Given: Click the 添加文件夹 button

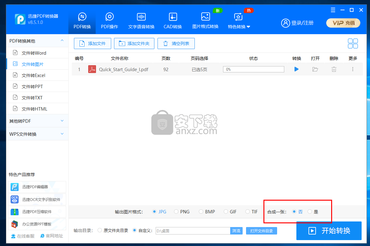Looking at the screenshot, I should pyautogui.click(x=134, y=43).
